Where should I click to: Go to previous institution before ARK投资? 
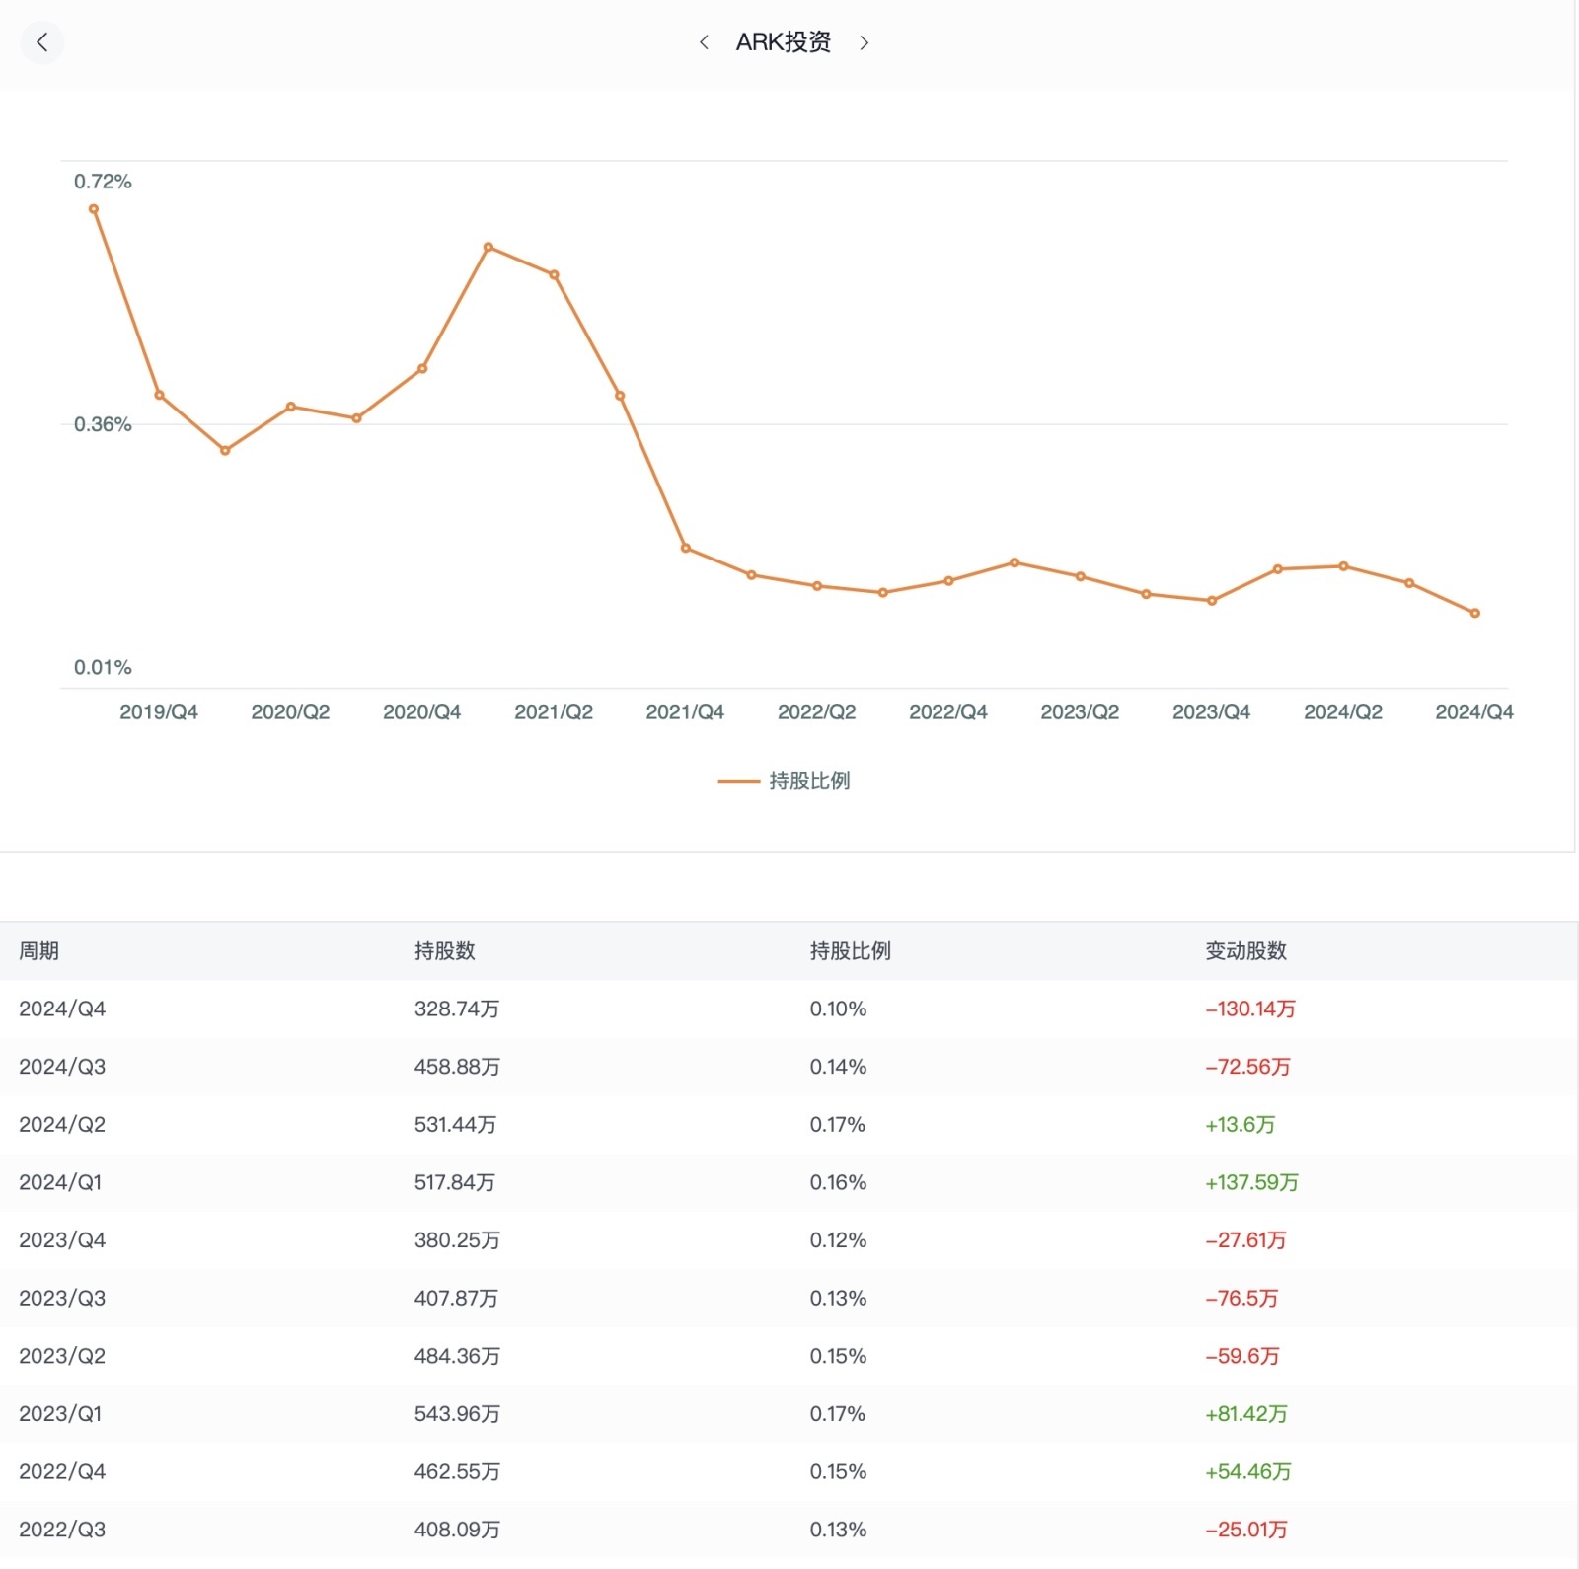tap(704, 42)
